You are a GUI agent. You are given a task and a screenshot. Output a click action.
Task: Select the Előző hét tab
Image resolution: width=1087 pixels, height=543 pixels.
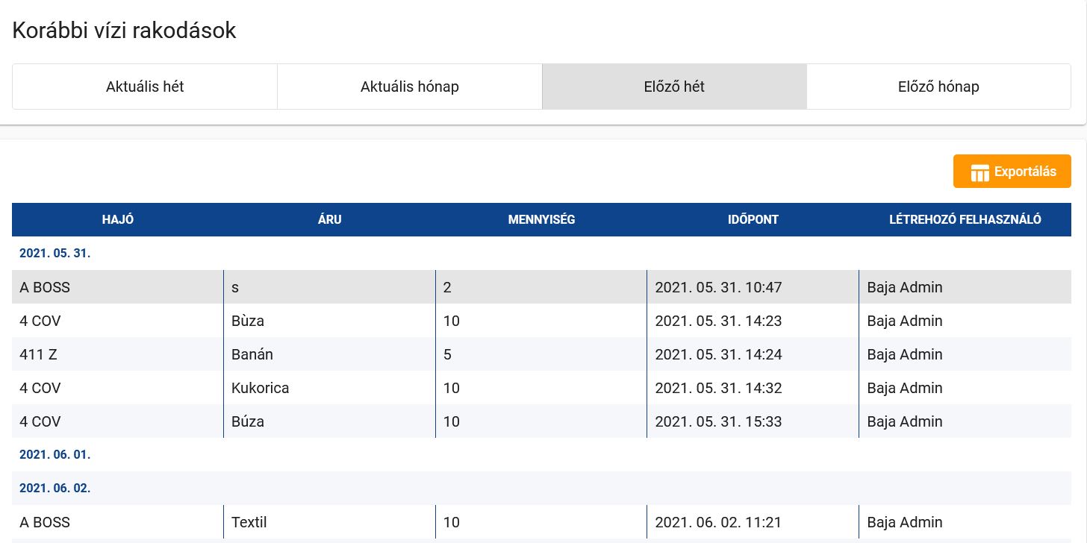(674, 87)
